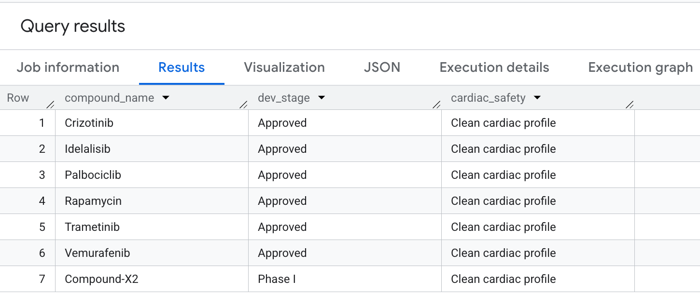Click the Query results heading

73,26
